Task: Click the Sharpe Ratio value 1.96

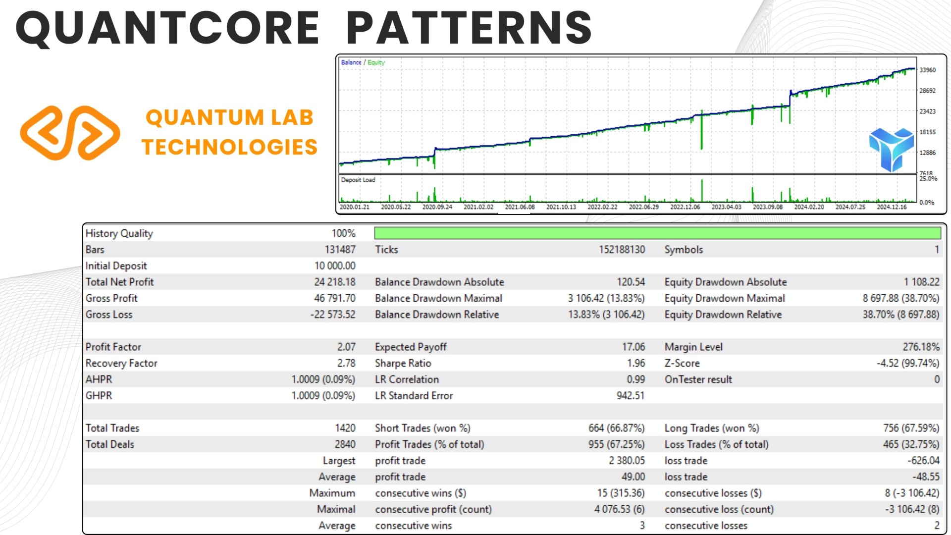Action: point(636,363)
